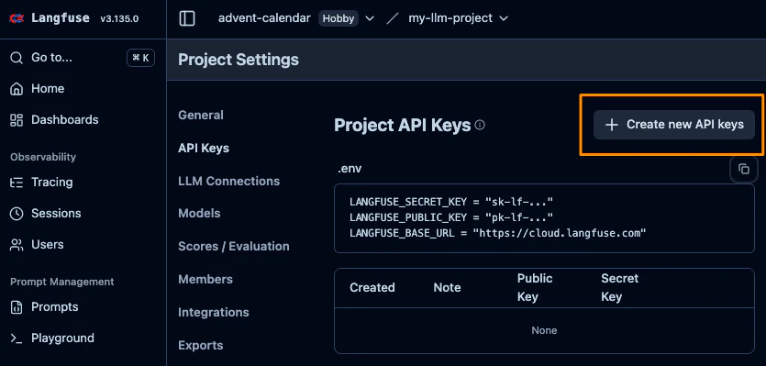This screenshot has width=766, height=366.
Task: Open Playground in the sidebar
Action: pyautogui.click(x=62, y=338)
